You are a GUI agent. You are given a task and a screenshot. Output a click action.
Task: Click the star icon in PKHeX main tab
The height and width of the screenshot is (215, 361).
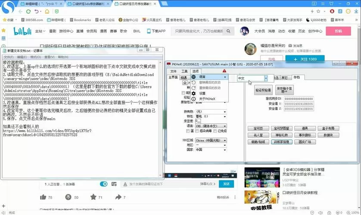click(x=185, y=83)
